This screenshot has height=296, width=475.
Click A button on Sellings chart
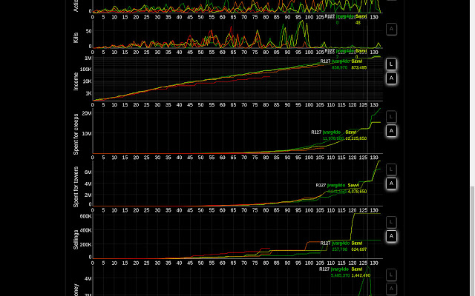pos(391,236)
